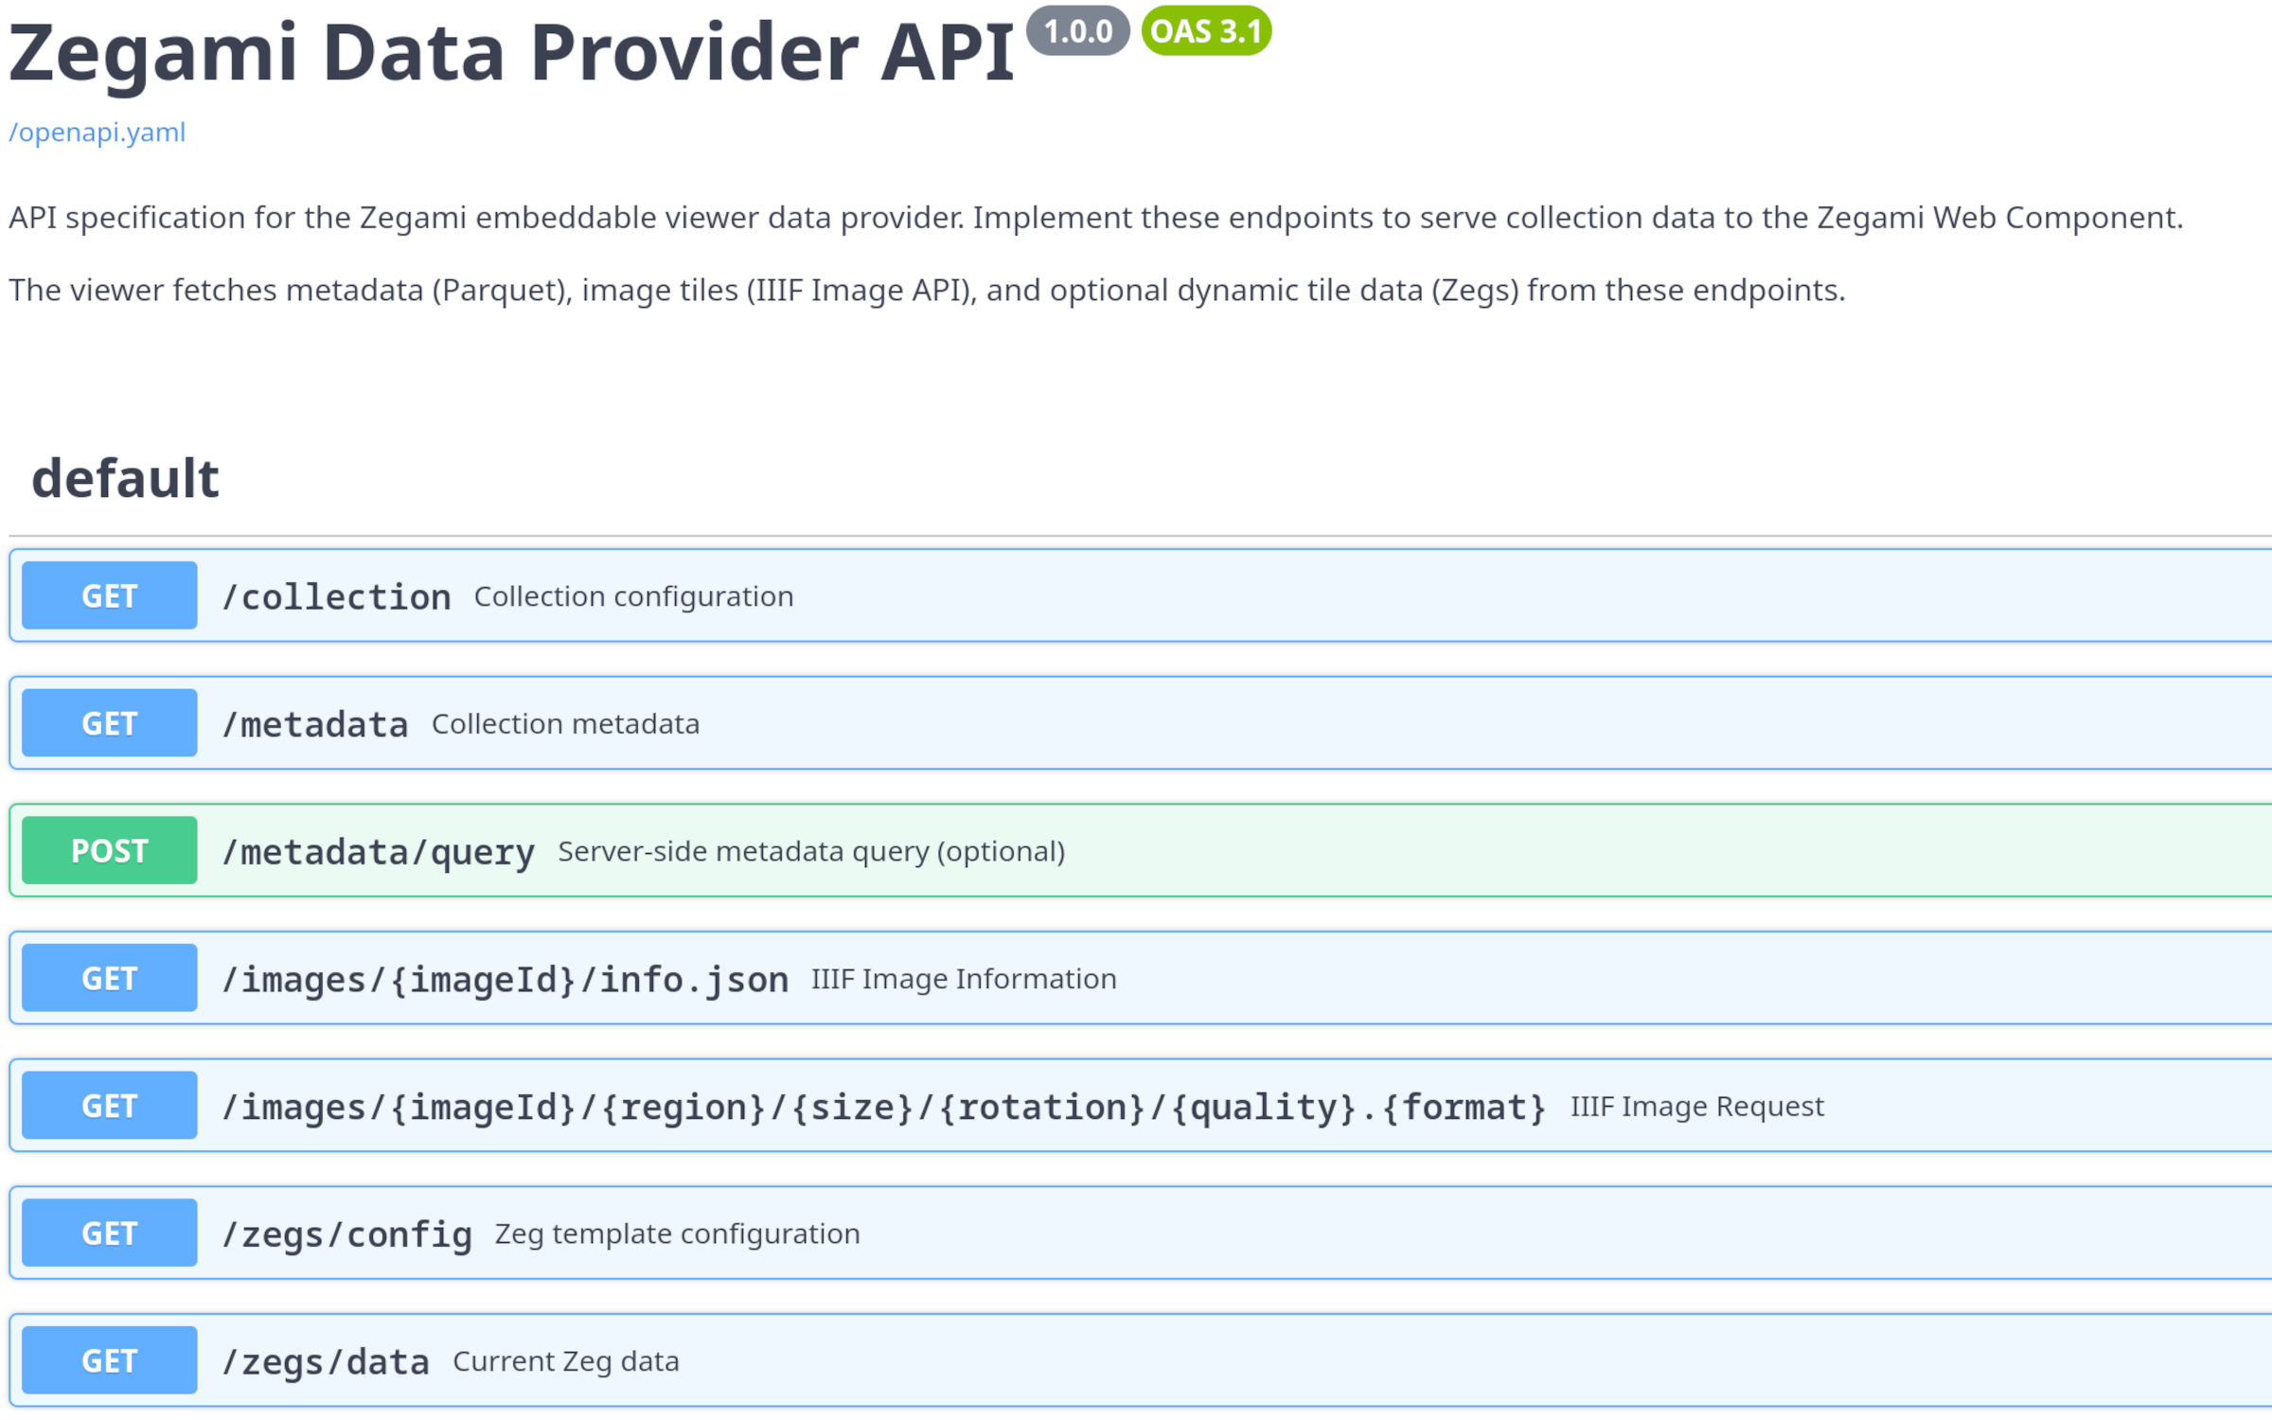The height and width of the screenshot is (1420, 2272).
Task: Click the OAS 3.1 badge
Action: pos(1203,31)
